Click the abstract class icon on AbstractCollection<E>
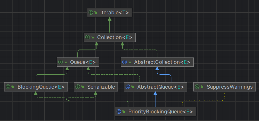 (125, 62)
